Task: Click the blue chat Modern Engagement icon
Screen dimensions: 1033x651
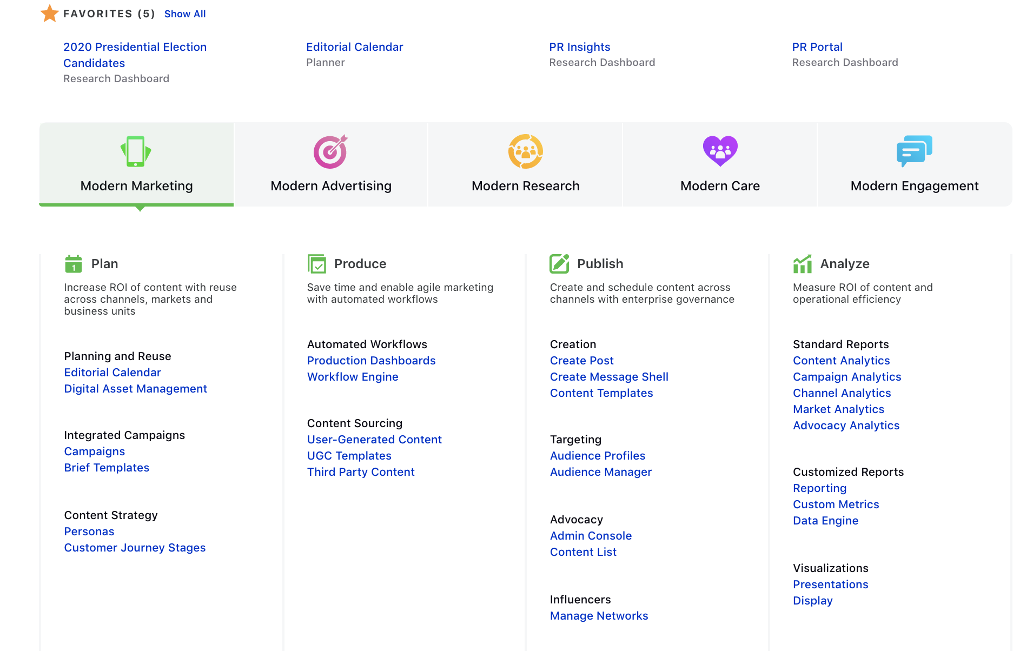Action: pos(914,151)
